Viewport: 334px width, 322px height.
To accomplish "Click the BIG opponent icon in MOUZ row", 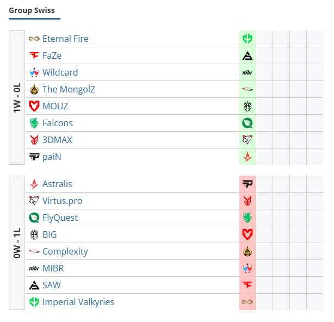I will 248,106.
